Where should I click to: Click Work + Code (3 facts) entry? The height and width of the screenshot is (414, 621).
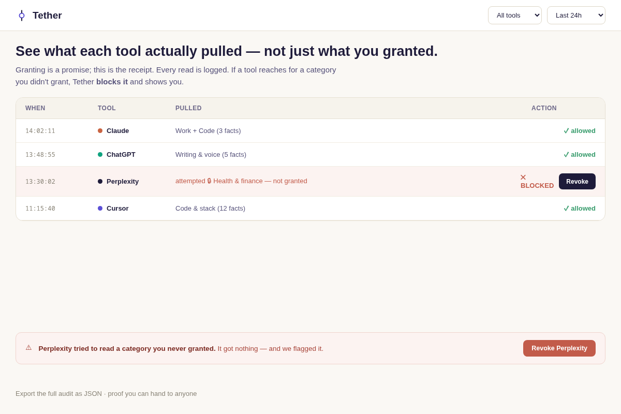[x=208, y=131]
